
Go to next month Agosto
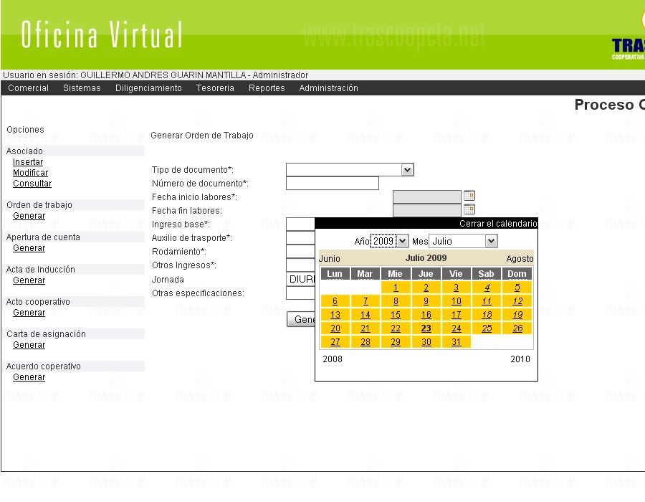pos(520,258)
